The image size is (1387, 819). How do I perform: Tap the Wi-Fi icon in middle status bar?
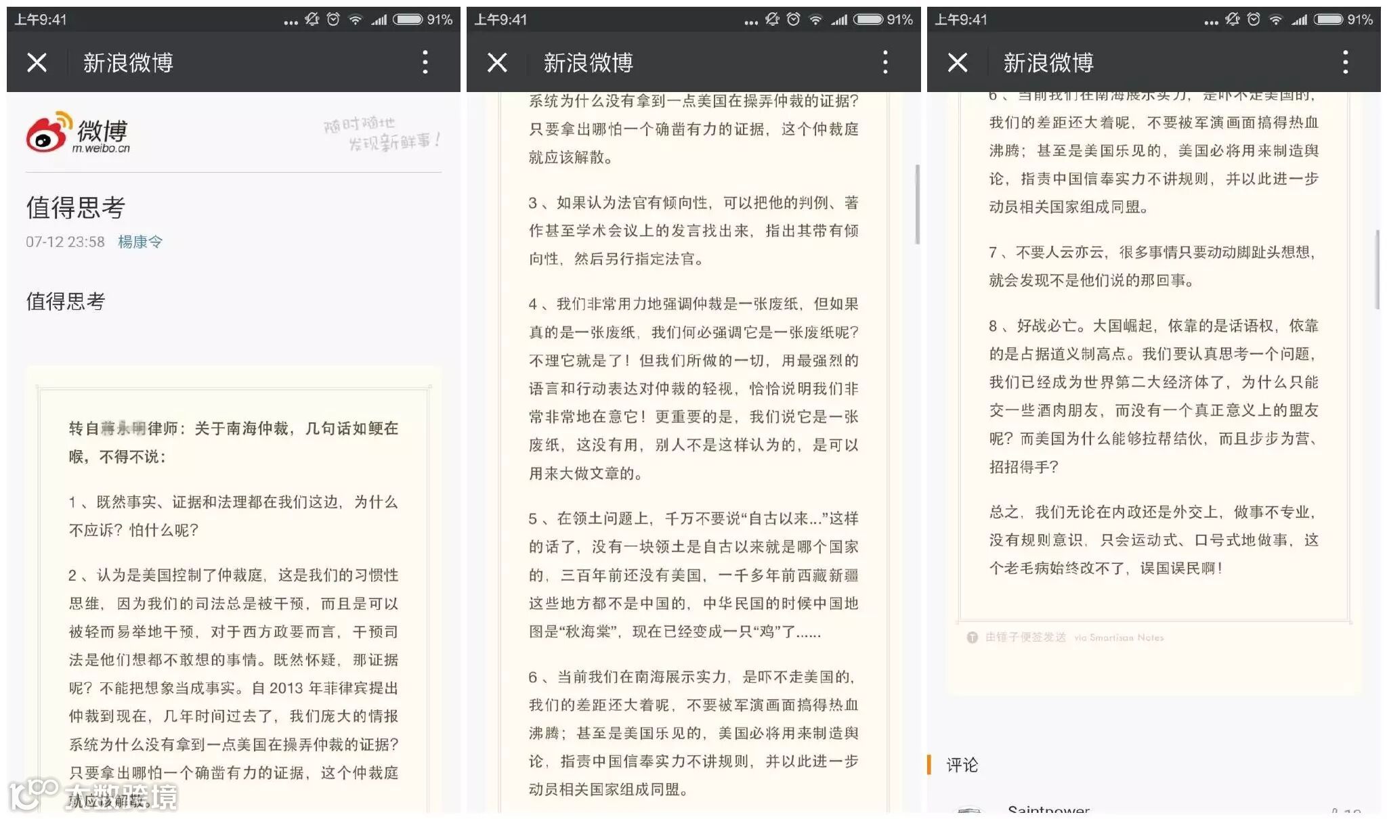coord(815,20)
